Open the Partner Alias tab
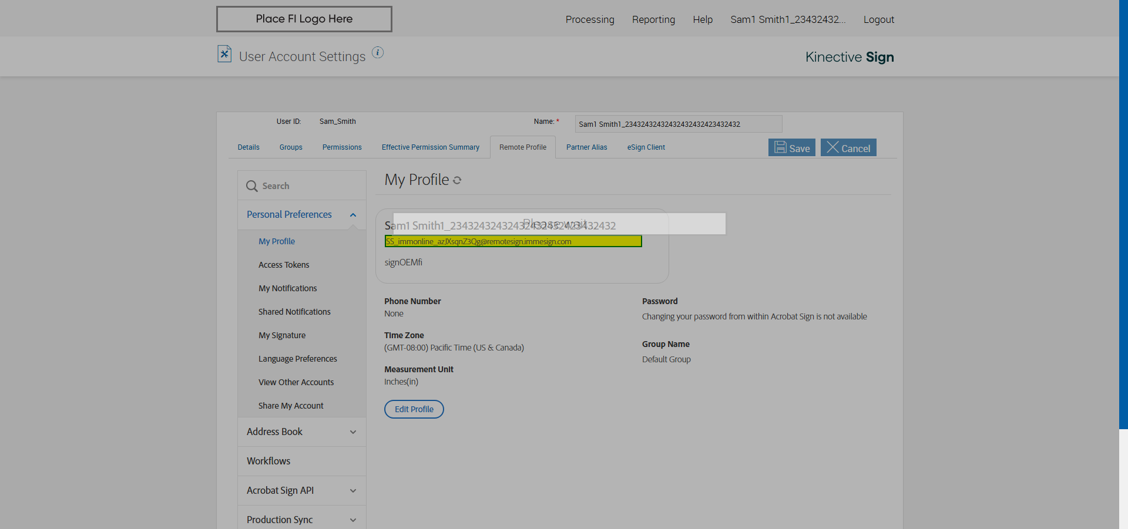 [x=586, y=147]
